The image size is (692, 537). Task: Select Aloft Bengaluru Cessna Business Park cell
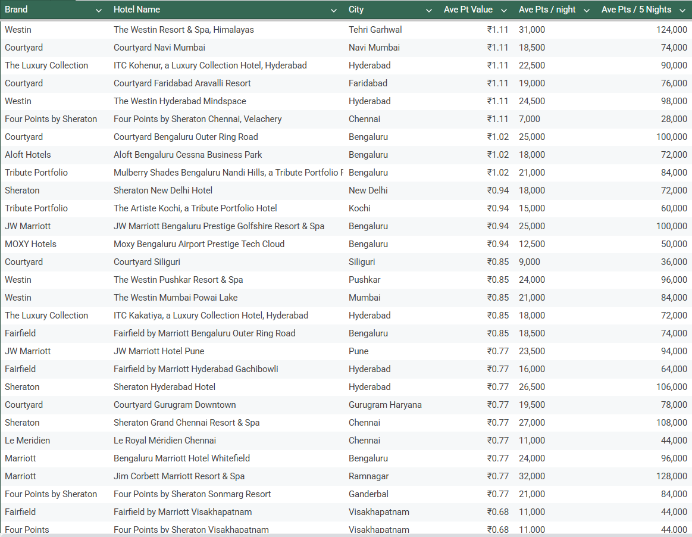(x=187, y=155)
